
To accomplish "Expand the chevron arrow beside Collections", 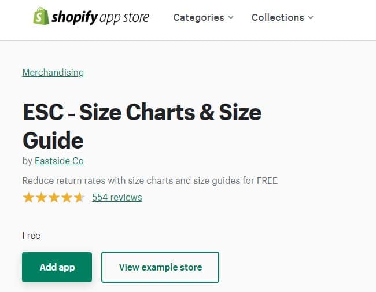I will (311, 17).
